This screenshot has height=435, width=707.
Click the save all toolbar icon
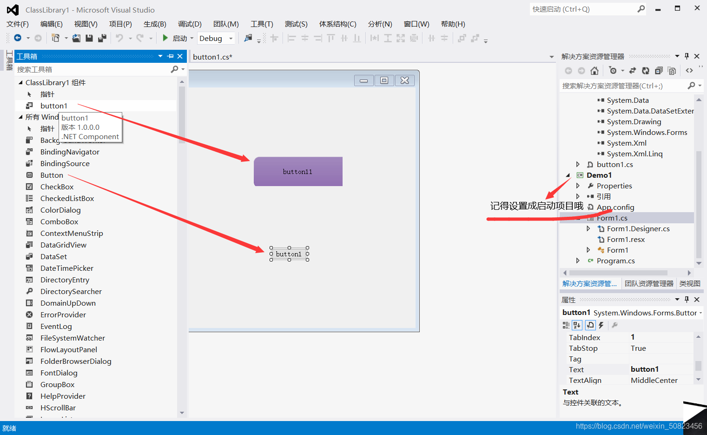point(102,38)
